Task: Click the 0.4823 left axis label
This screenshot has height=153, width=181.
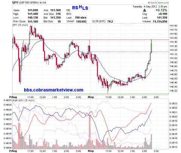Action: click(x=8, y=119)
